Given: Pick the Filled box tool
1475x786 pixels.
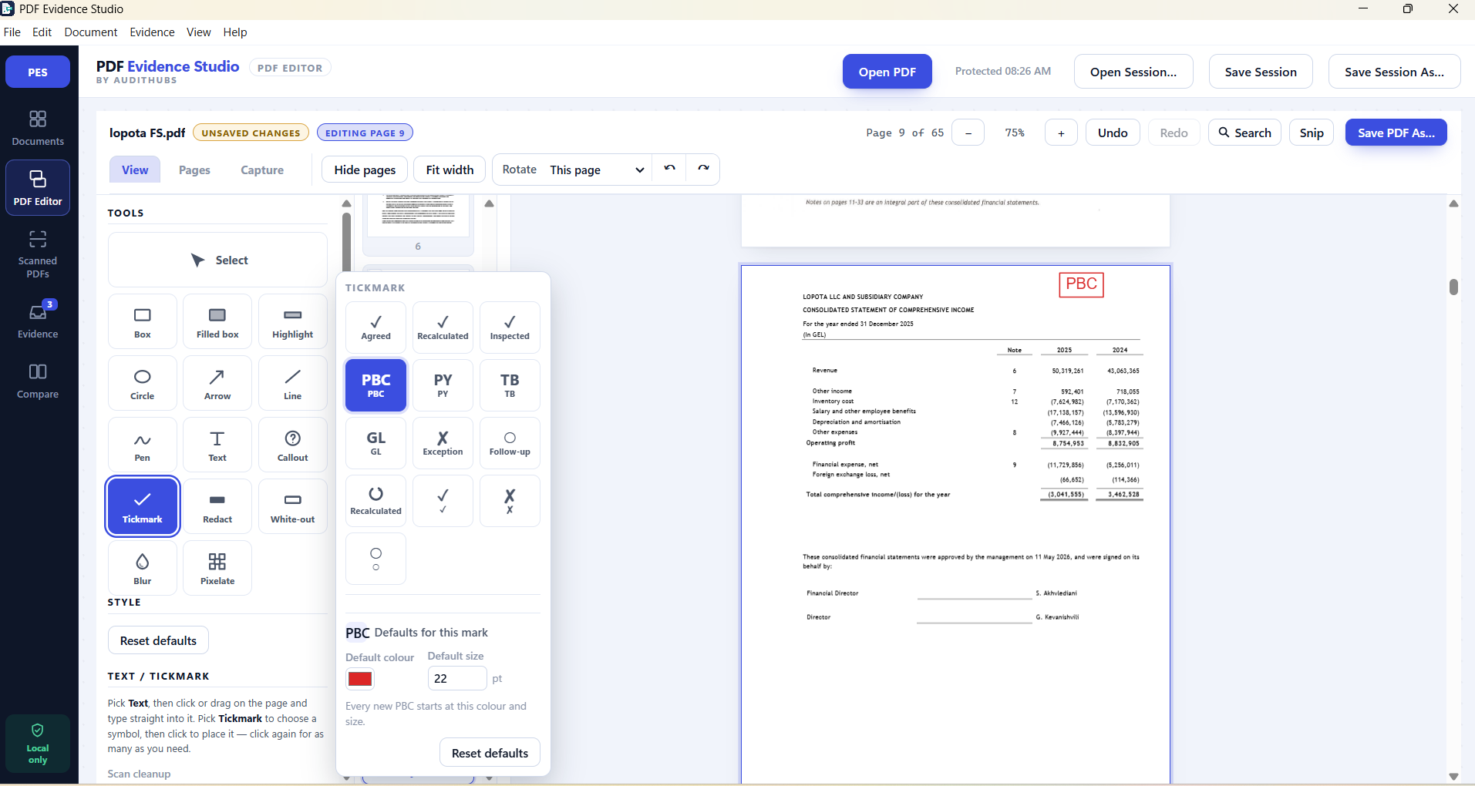Looking at the screenshot, I should pyautogui.click(x=217, y=321).
